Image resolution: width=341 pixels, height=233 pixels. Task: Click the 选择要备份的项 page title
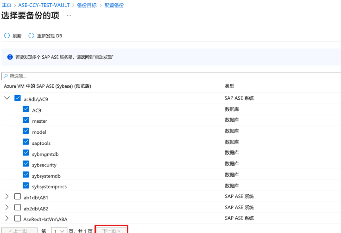coord(30,16)
